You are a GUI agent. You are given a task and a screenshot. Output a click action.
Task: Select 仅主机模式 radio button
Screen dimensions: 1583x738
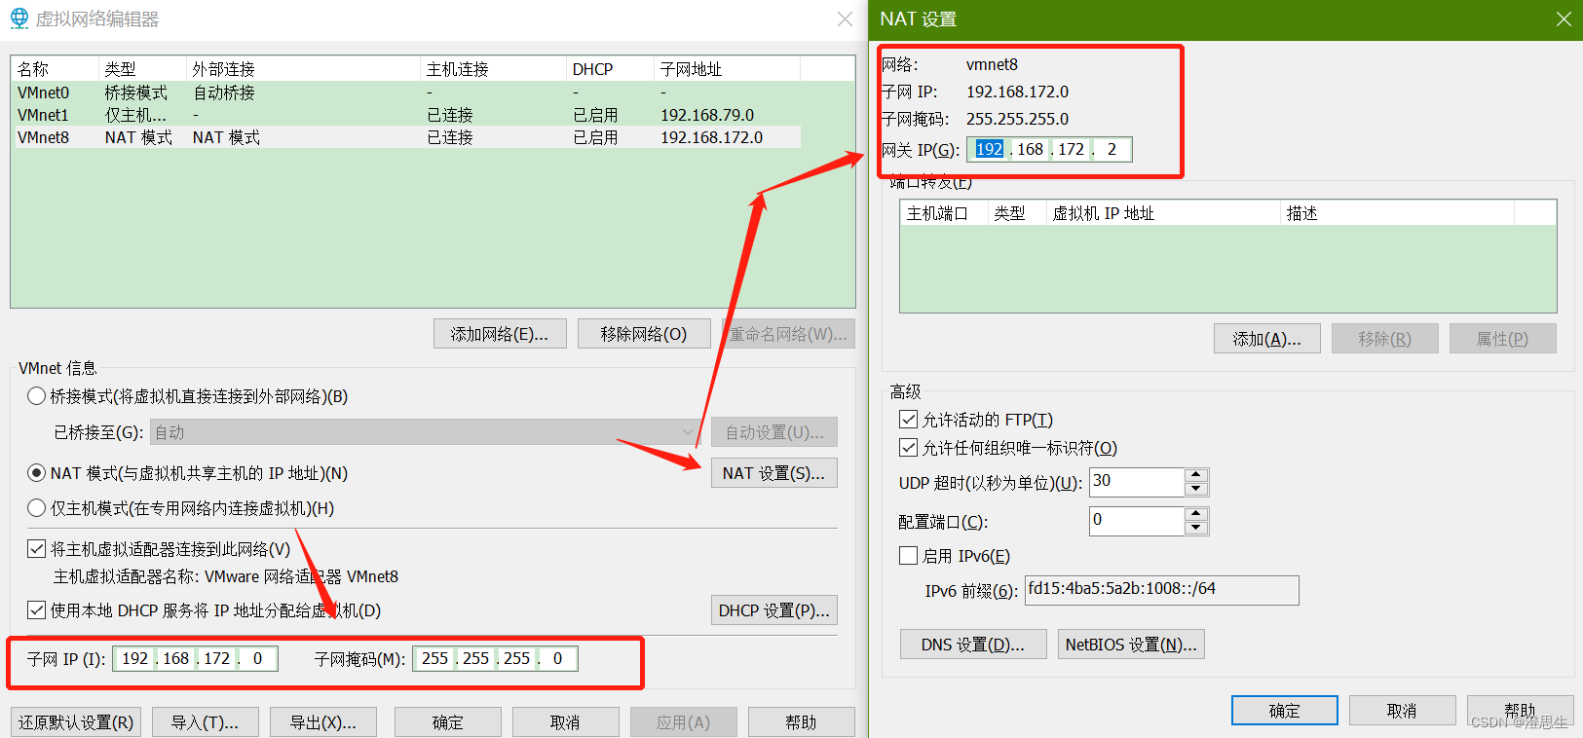[x=36, y=508]
